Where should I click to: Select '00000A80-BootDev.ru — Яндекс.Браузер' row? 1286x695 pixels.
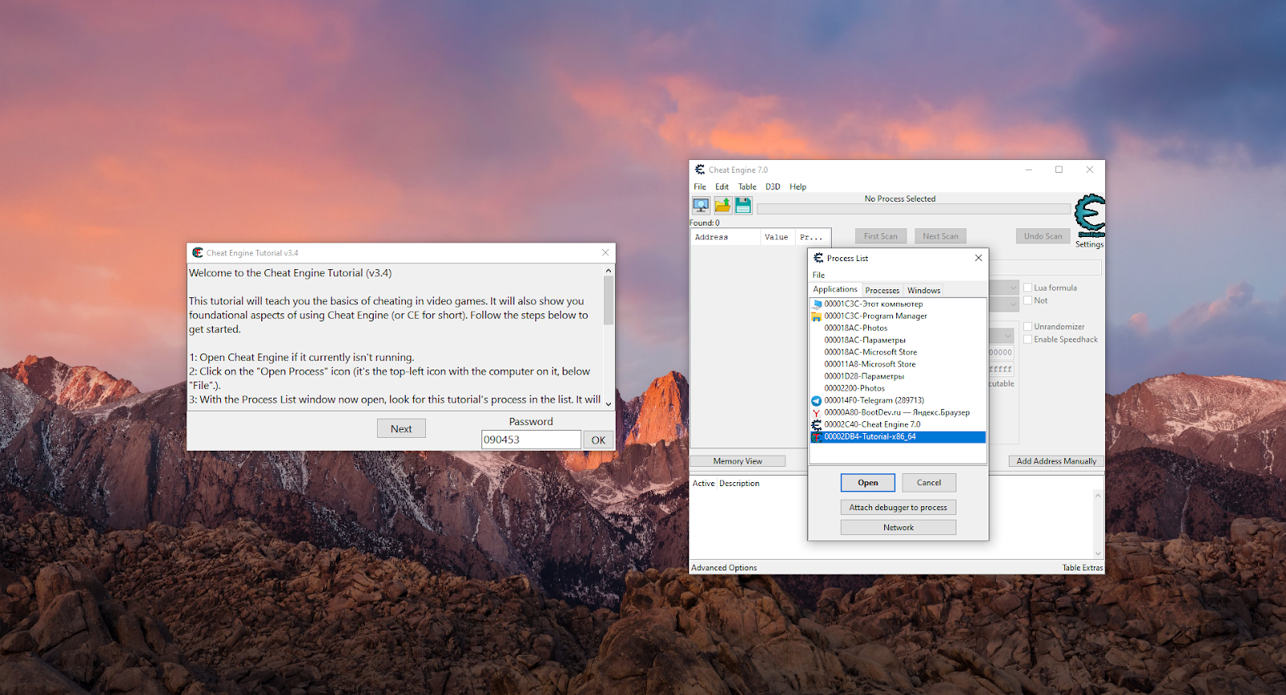(x=898, y=412)
